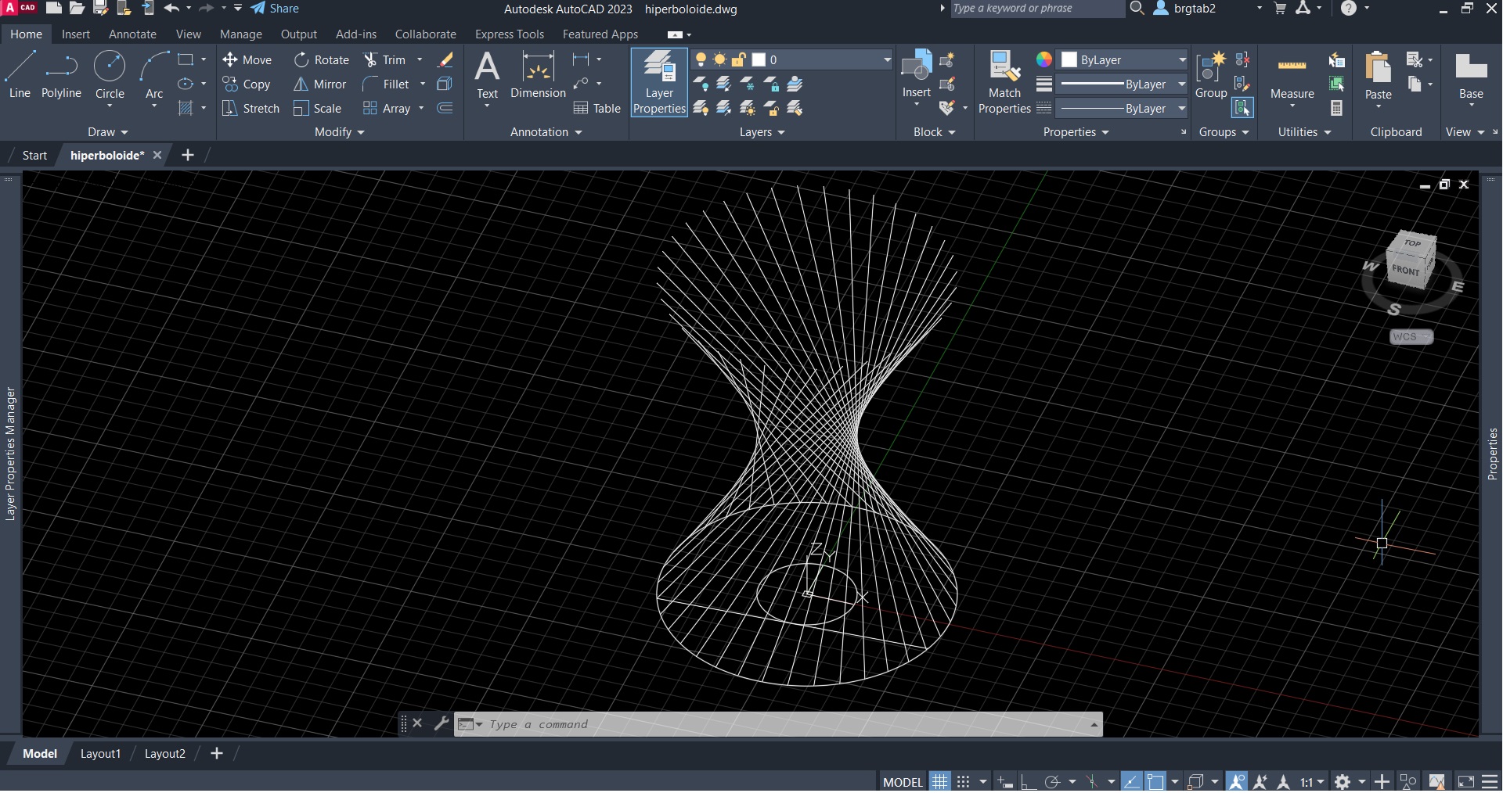The width and height of the screenshot is (1503, 793).
Task: Open the Annotate ribbon tab
Action: coord(132,34)
